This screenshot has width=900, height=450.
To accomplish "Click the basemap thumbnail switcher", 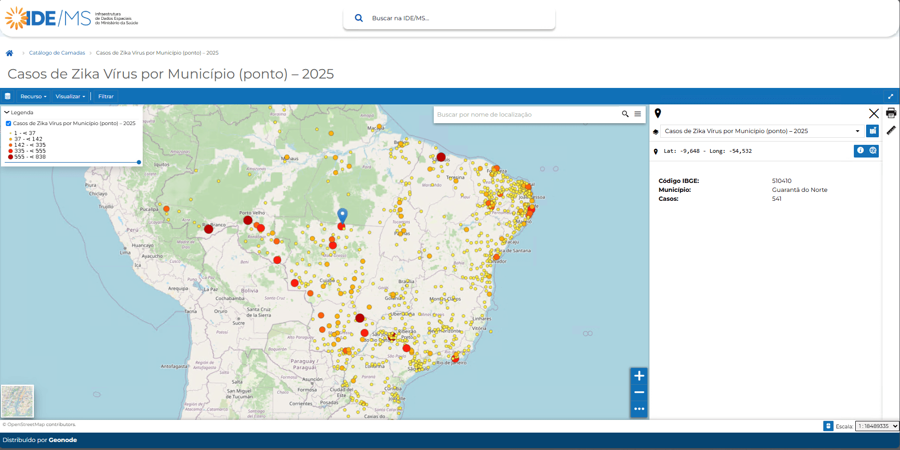I will pyautogui.click(x=17, y=401).
